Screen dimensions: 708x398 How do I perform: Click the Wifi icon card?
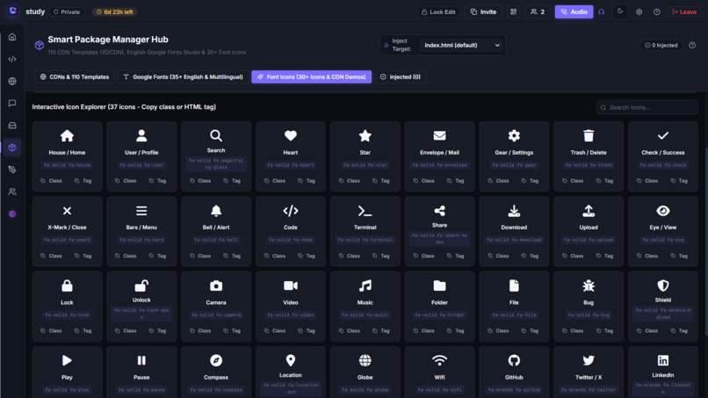tap(440, 373)
